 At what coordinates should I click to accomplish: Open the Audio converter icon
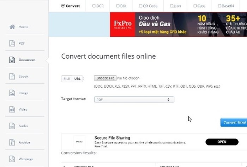(x=12, y=126)
